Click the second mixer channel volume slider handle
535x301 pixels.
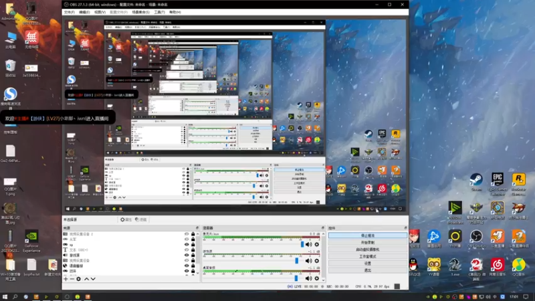[x=296, y=261]
